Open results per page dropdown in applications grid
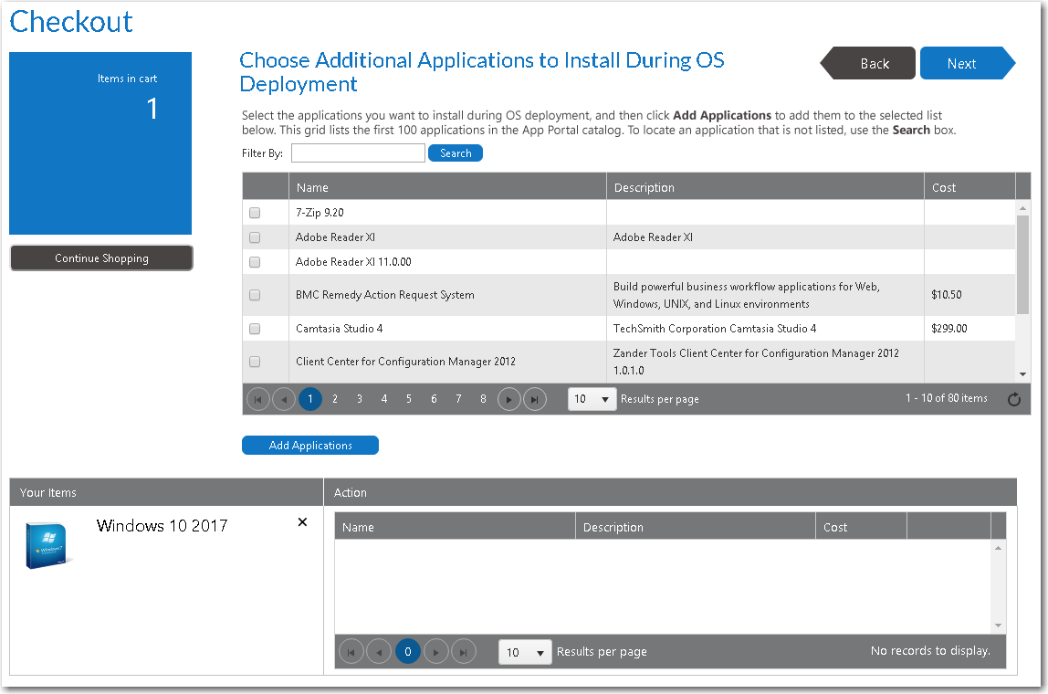1048x694 pixels. (x=592, y=399)
